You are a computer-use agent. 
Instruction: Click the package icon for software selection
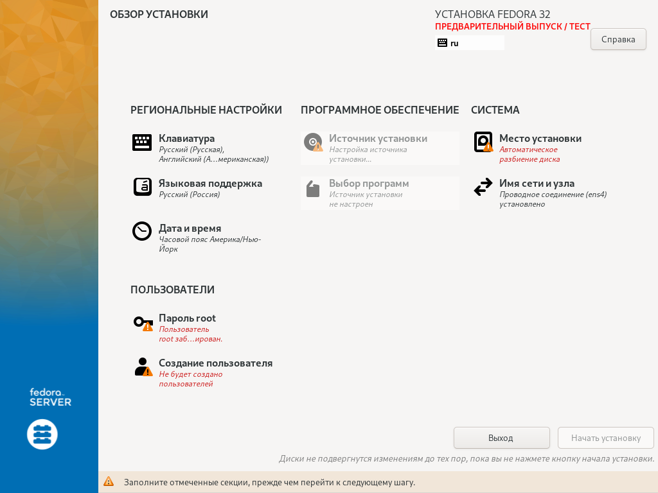(x=313, y=189)
